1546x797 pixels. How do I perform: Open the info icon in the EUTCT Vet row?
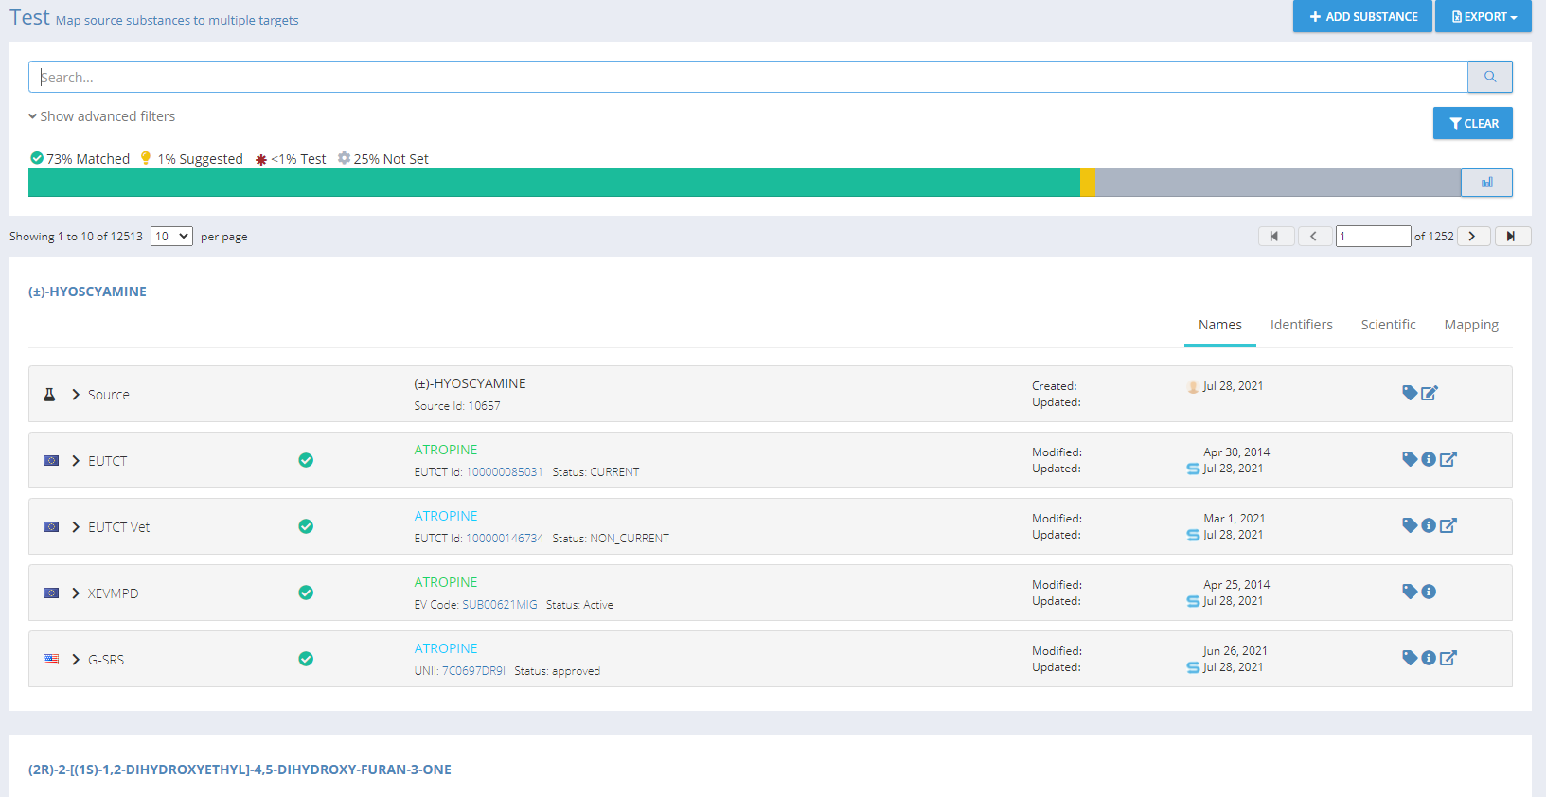click(1429, 525)
